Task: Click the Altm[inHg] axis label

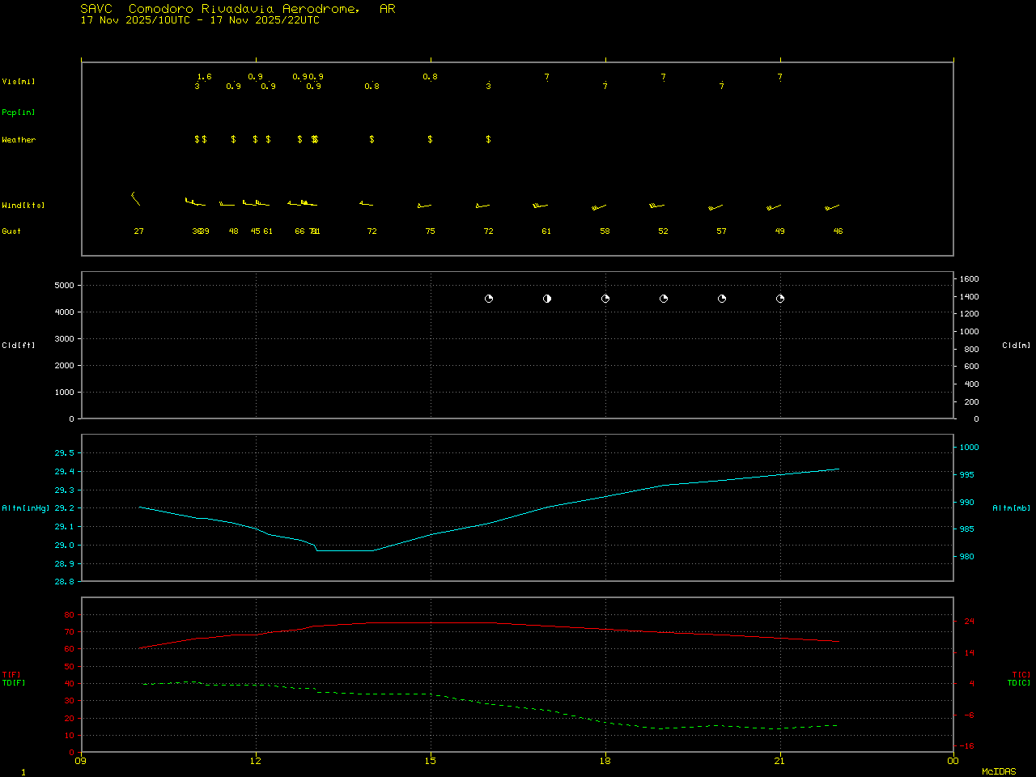Action: click(x=26, y=508)
